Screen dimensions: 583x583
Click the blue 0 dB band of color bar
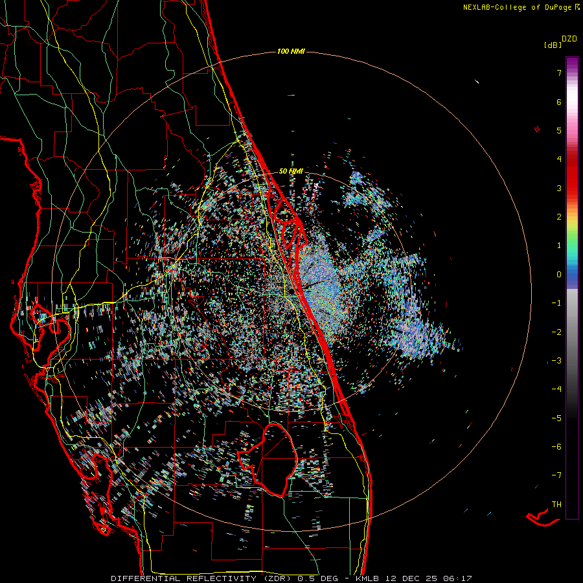[x=572, y=275]
